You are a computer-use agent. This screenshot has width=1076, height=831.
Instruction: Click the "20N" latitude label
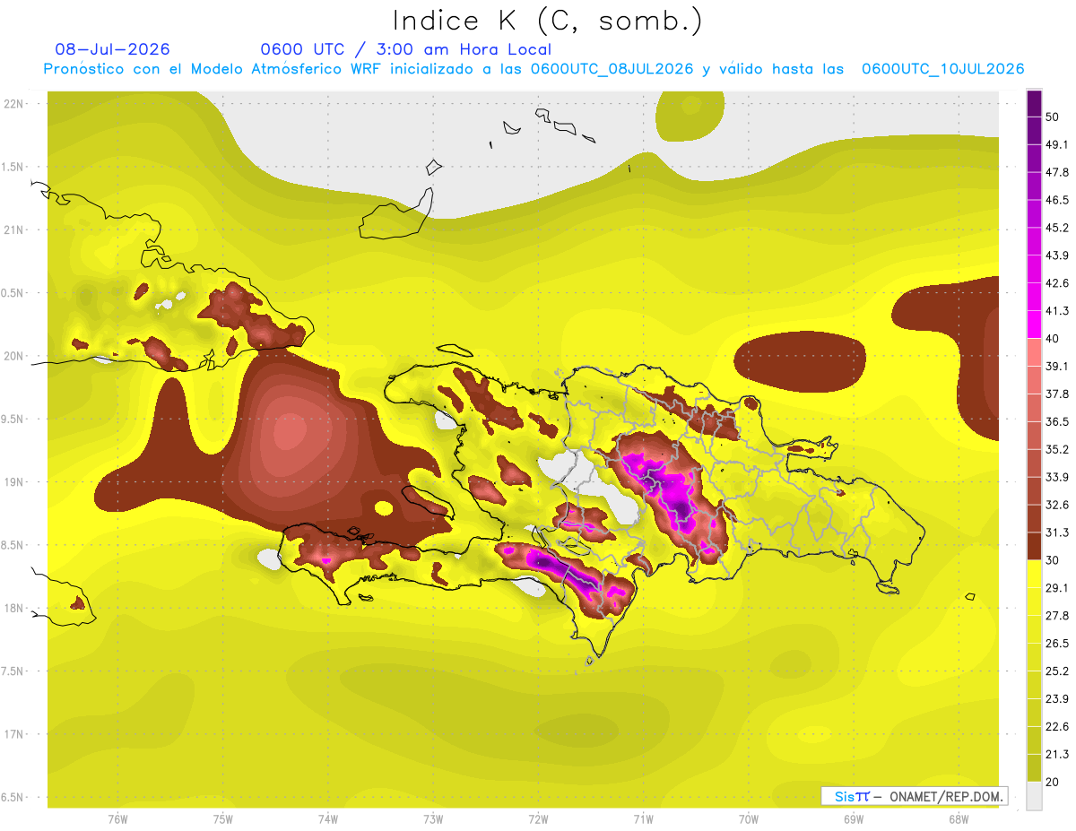pos(13,356)
